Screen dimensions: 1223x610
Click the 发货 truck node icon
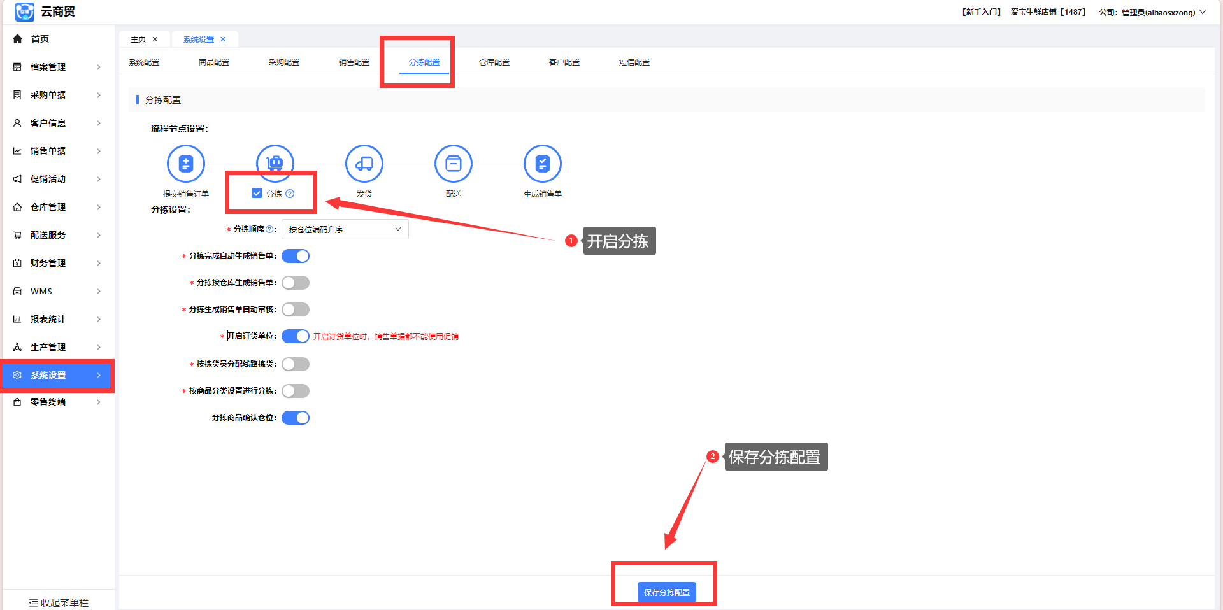(364, 164)
